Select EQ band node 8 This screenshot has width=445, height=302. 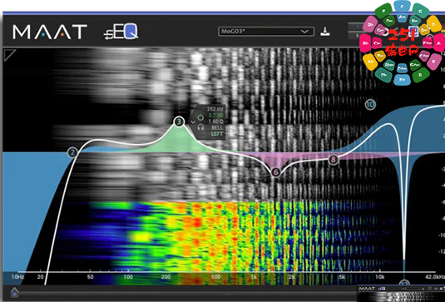[x=334, y=160]
